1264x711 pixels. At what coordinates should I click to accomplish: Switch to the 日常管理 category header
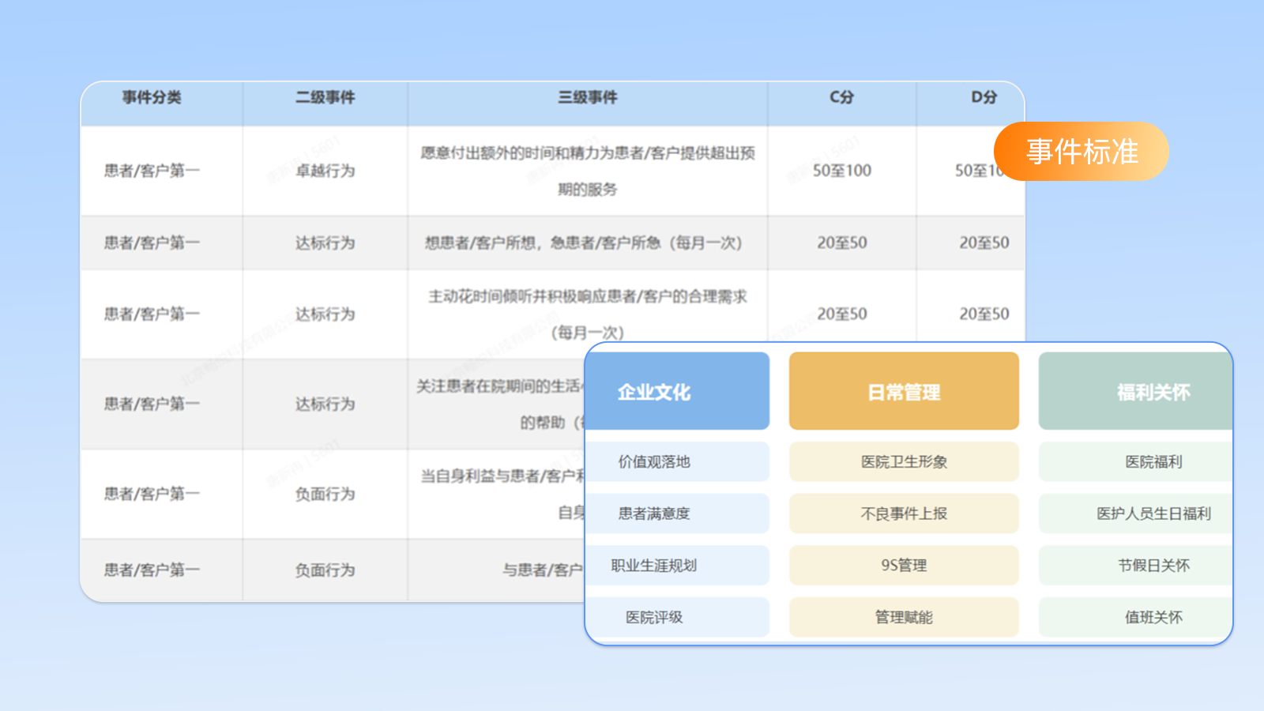pyautogui.click(x=904, y=392)
